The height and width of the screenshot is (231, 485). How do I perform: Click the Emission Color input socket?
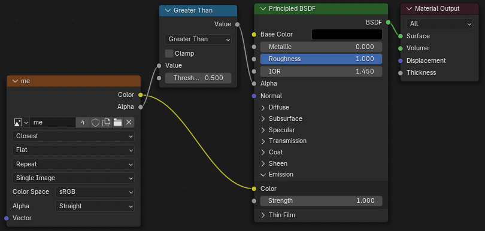[254, 189]
